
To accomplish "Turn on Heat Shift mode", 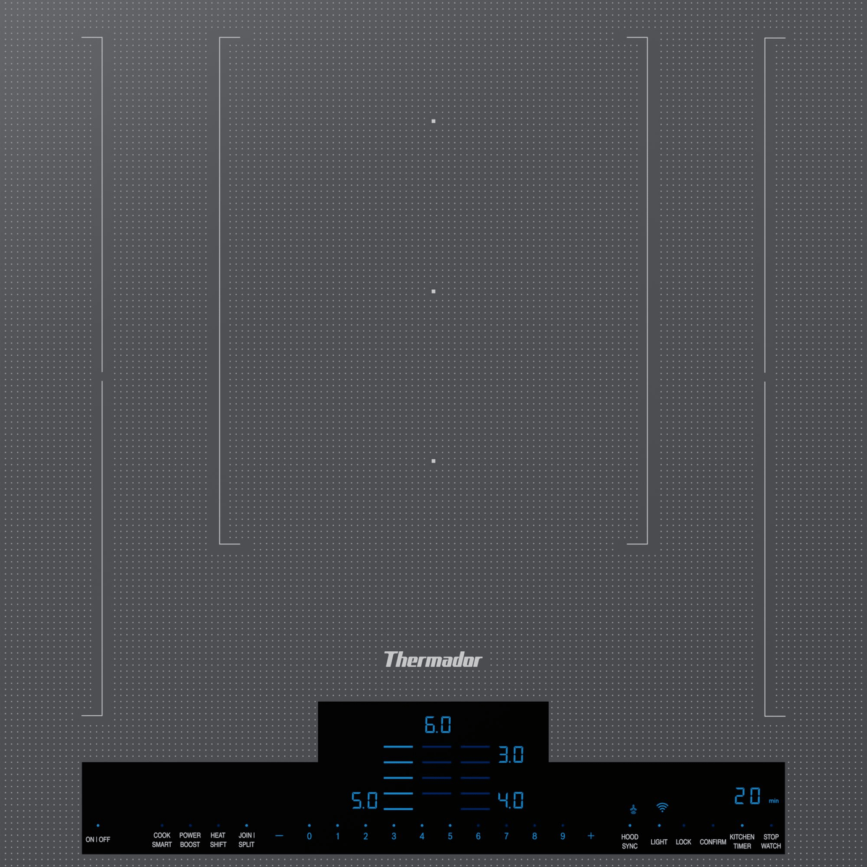I will [218, 840].
